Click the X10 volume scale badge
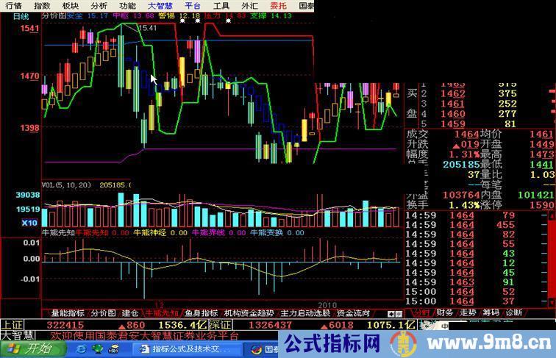Viewport: 556px width, 358px height. (29, 223)
